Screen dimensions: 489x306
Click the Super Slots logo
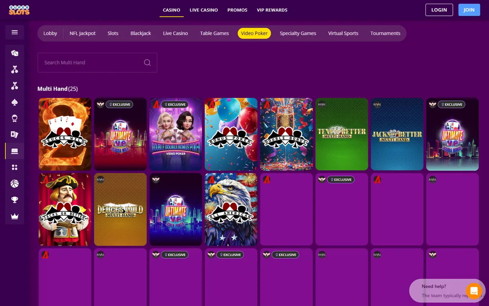[19, 10]
